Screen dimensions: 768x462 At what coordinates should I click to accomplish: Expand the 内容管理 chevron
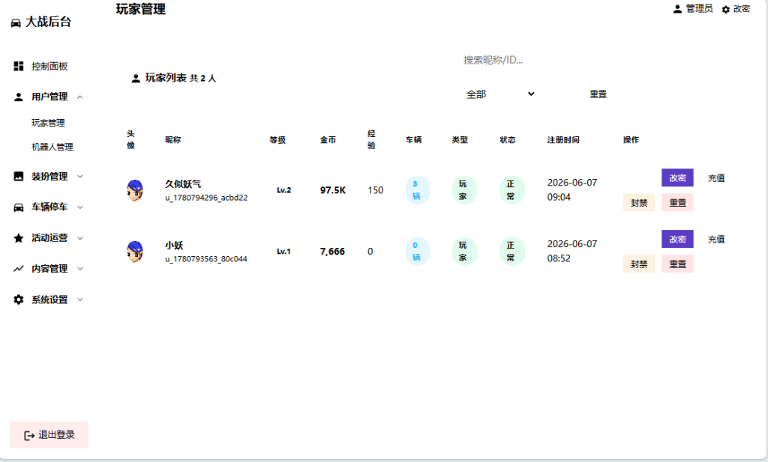[x=80, y=268]
